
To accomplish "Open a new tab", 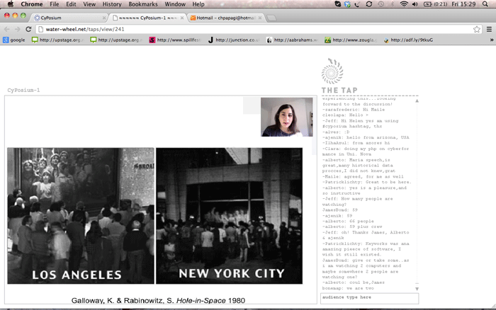I will coord(271,18).
